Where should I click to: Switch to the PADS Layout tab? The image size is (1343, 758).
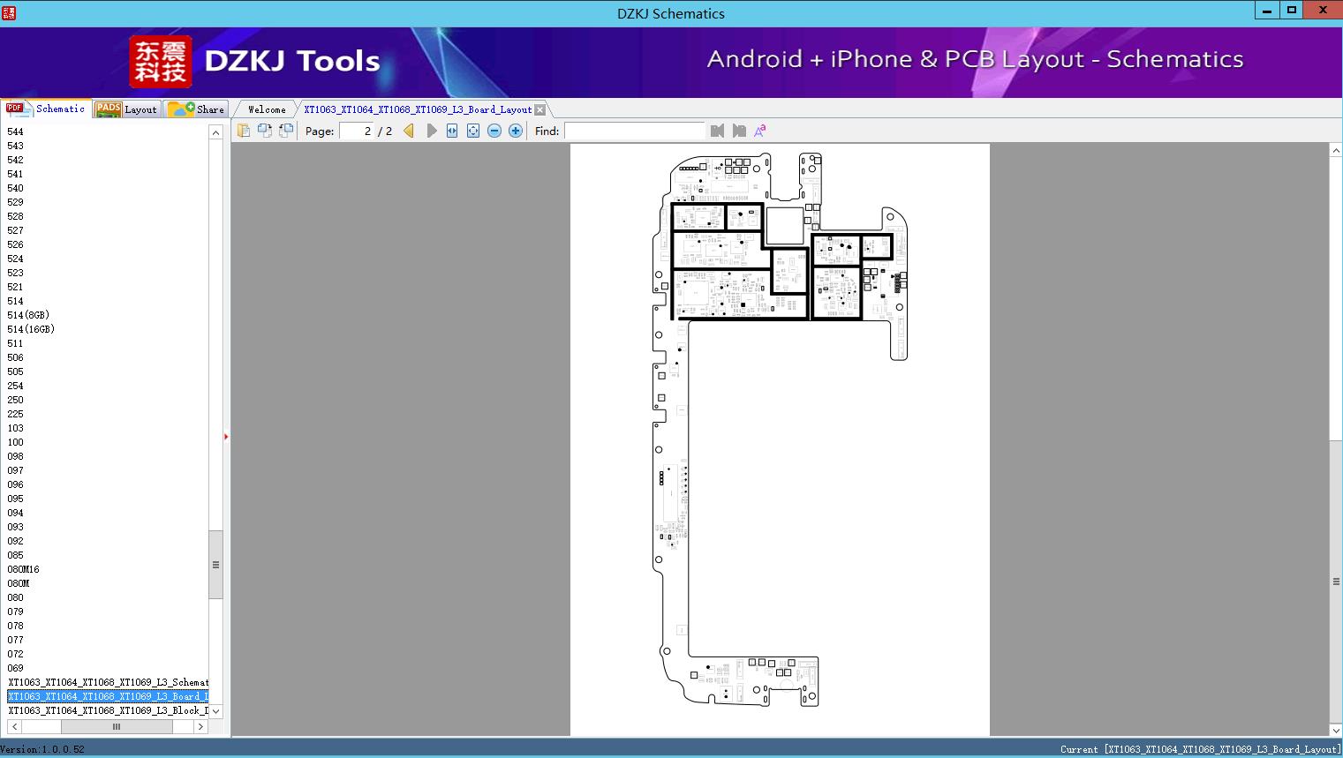126,109
